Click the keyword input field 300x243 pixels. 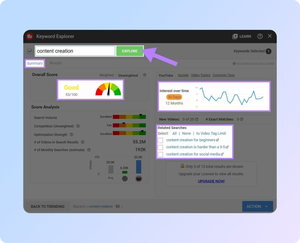(x=75, y=51)
